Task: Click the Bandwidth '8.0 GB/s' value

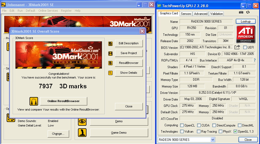Action: [241, 86]
